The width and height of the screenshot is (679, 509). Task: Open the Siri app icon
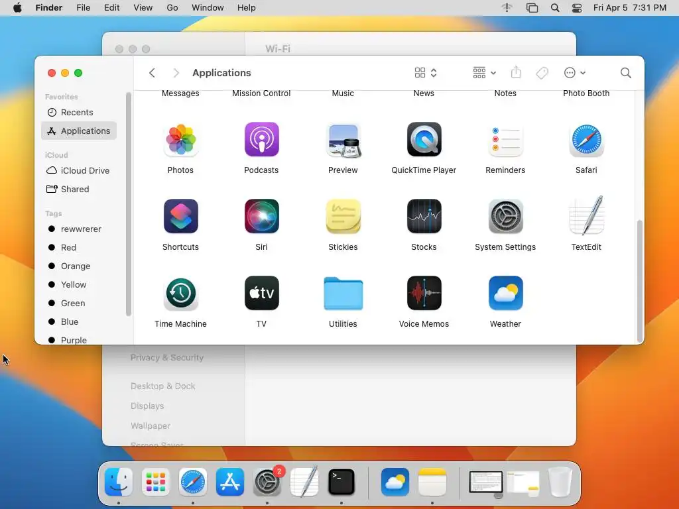(x=261, y=216)
